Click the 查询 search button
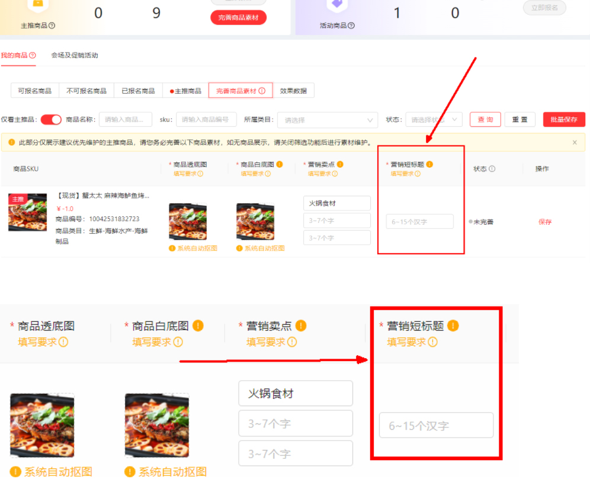Image resolution: width=590 pixels, height=482 pixels. [485, 119]
